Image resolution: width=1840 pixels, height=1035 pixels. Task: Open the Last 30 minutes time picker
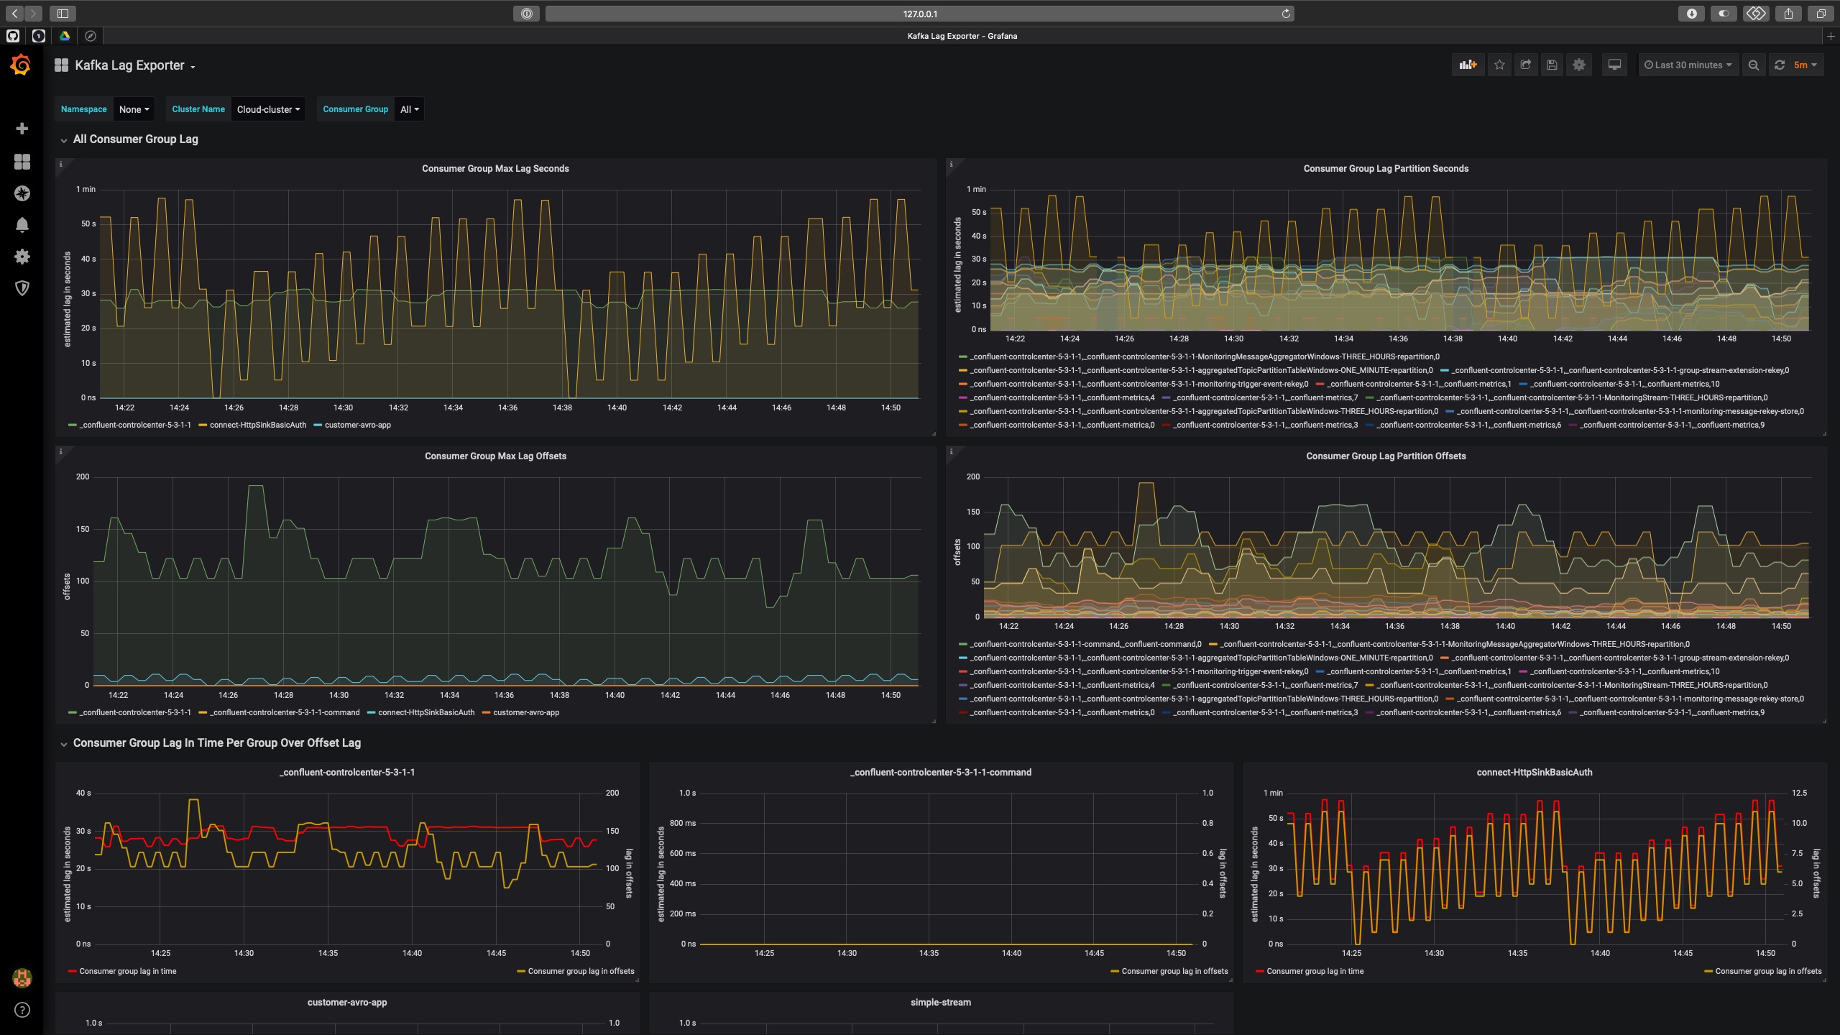[x=1688, y=65]
